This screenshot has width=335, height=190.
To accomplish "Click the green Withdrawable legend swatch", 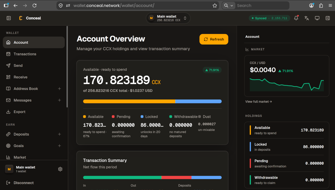I will [x=171, y=117].
